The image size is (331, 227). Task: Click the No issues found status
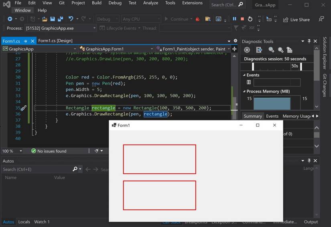(49, 151)
